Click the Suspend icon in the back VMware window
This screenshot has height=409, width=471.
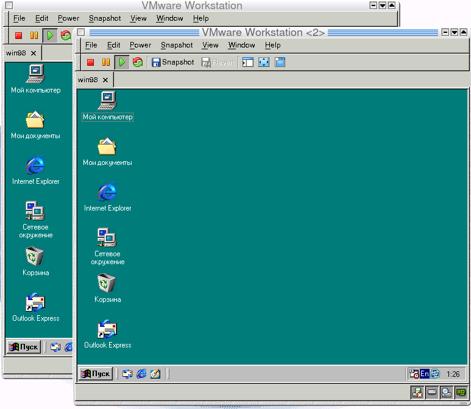tap(34, 35)
